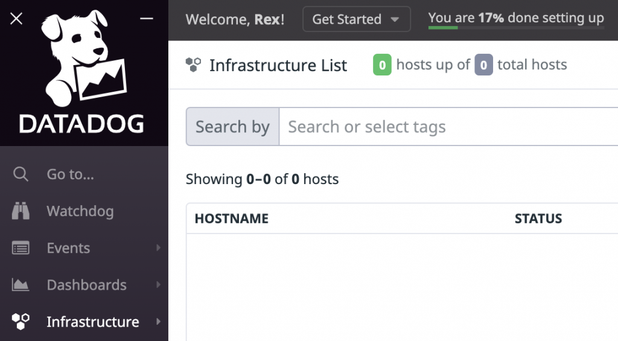Expand the Infrastructure submenu arrow

click(x=158, y=321)
